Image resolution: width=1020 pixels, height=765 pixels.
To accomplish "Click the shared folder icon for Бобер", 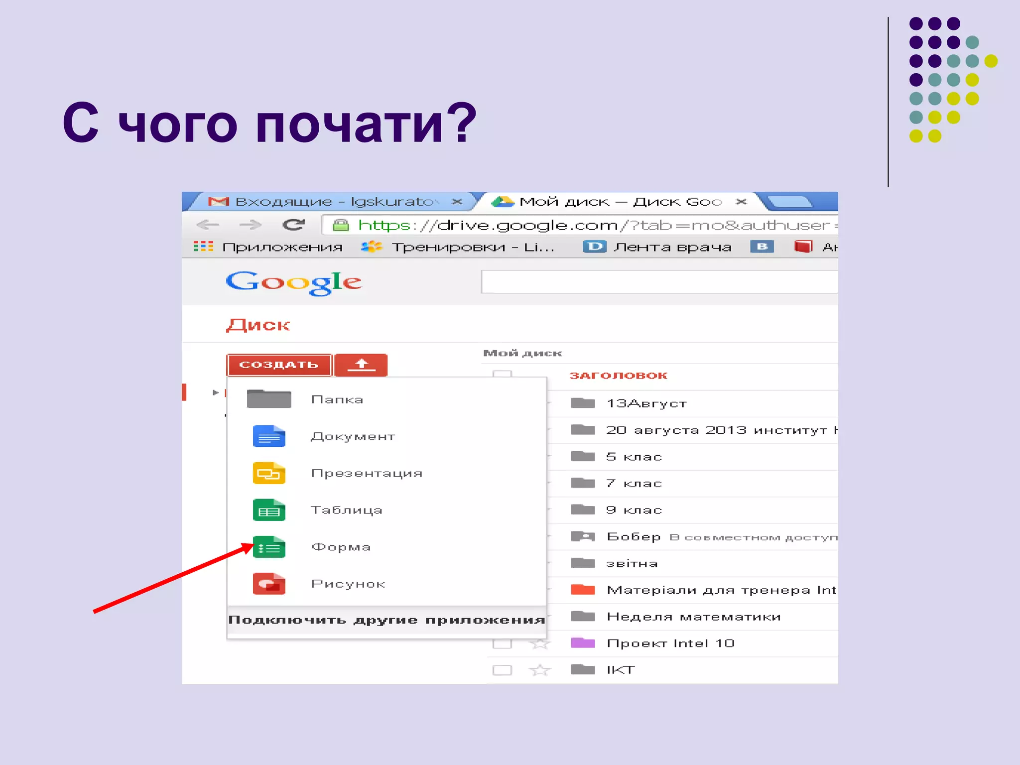I will (583, 536).
